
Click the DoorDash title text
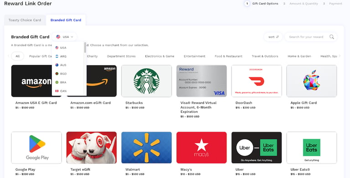(x=244, y=103)
